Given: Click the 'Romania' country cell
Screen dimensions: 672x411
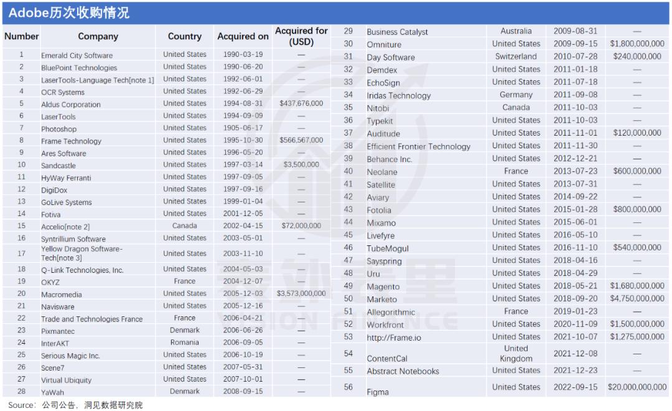Looking at the screenshot, I should (185, 342).
